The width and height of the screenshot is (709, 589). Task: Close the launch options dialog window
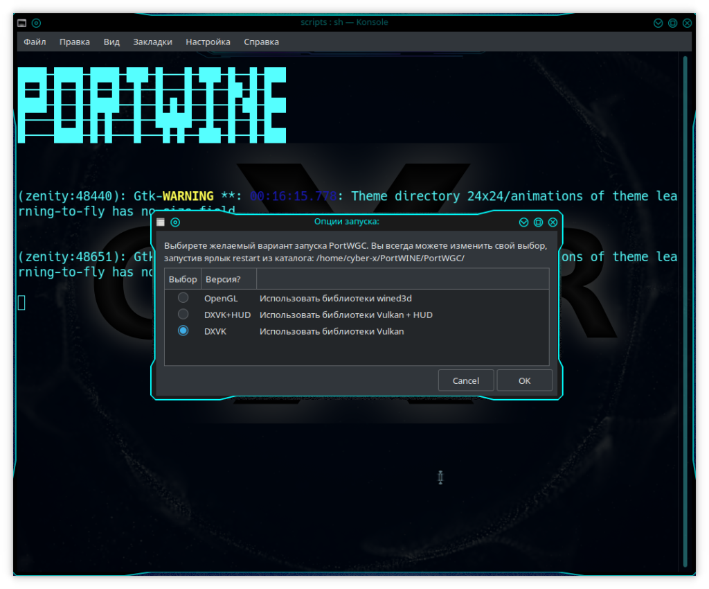[553, 222]
